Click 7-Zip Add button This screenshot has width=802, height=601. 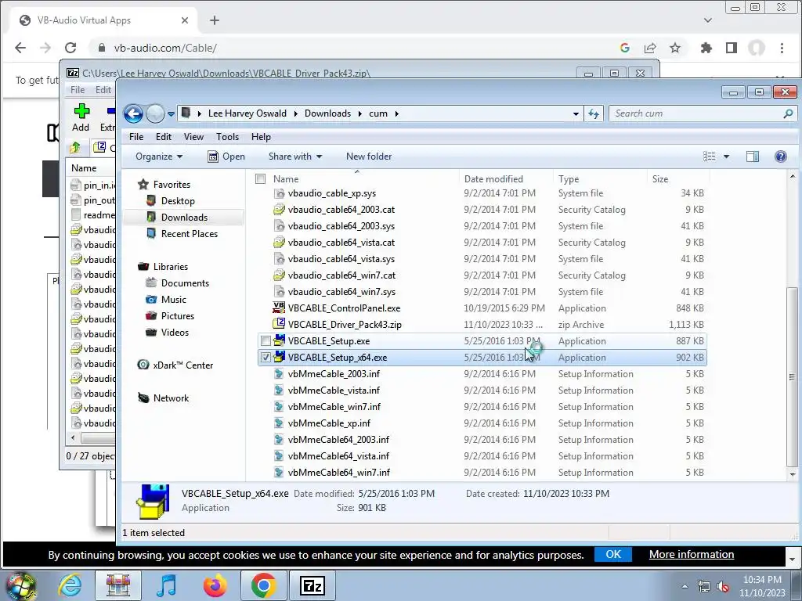point(81,117)
